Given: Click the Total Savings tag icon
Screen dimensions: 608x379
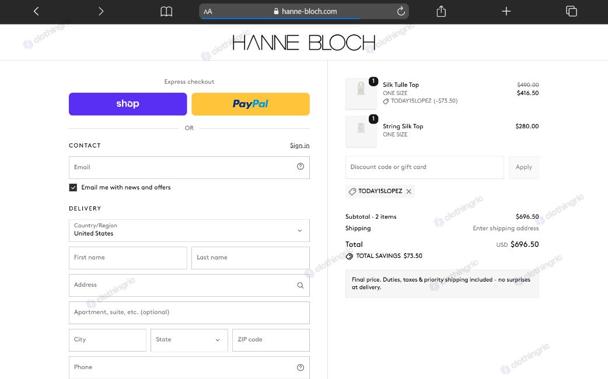Looking at the screenshot, I should (350, 256).
